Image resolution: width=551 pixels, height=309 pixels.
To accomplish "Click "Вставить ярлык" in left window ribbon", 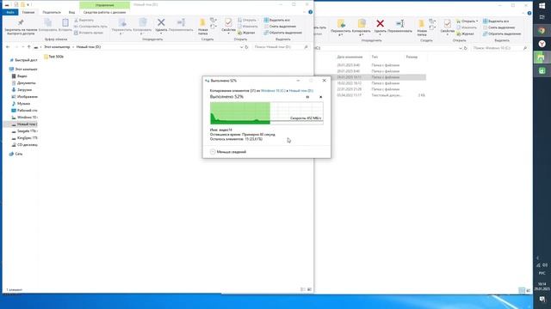I will coord(88,33).
